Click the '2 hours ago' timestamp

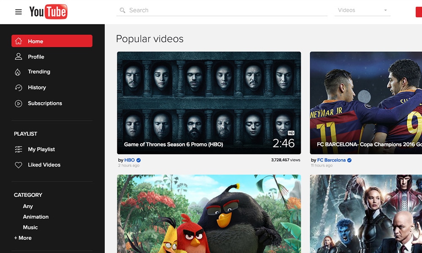[x=129, y=165]
